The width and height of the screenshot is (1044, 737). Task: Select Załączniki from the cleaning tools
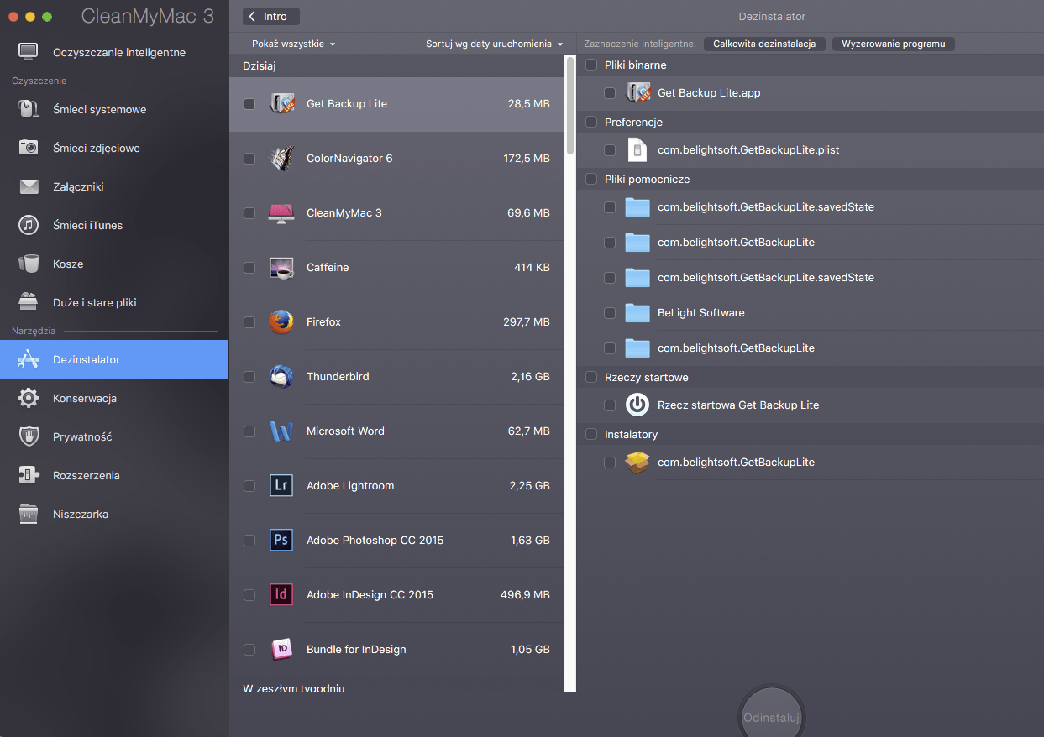[84, 186]
